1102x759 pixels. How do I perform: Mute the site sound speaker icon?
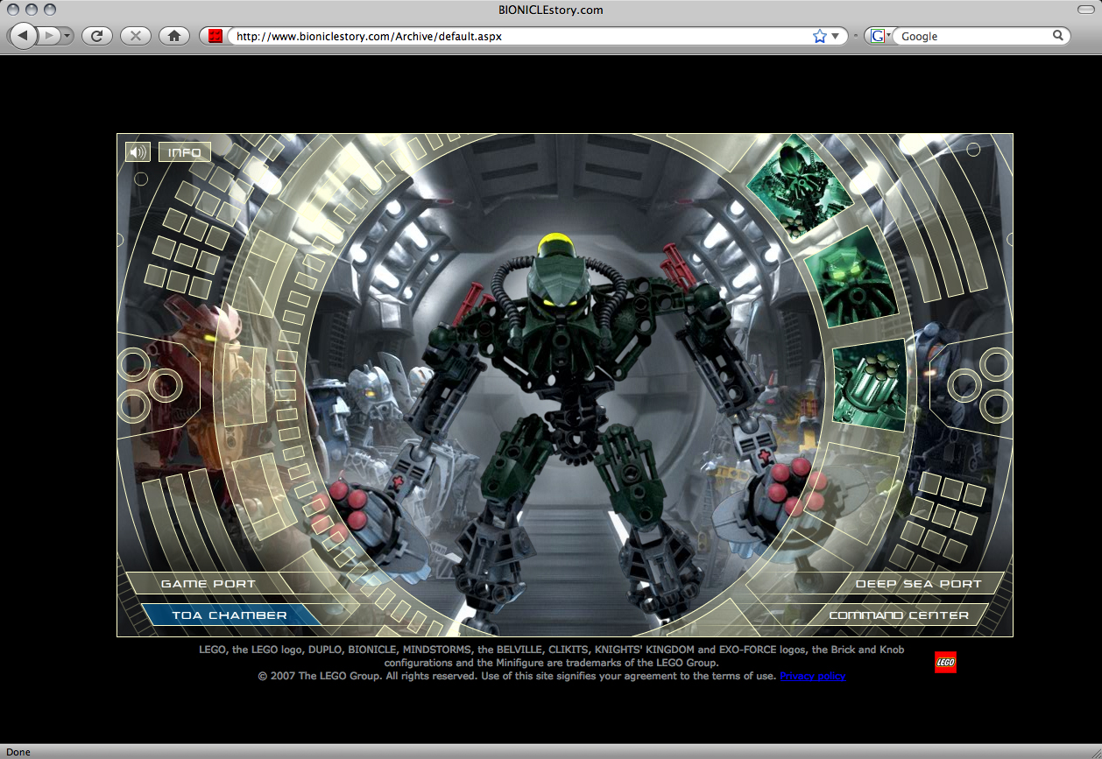(138, 152)
